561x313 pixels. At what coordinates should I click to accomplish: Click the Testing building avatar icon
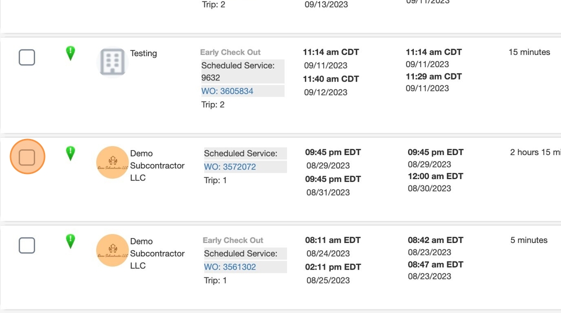[112, 62]
